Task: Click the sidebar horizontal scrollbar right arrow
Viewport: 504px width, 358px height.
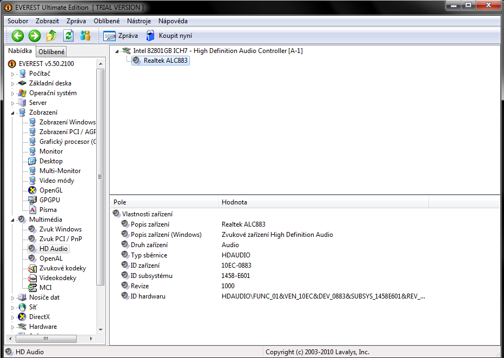Action: point(91,339)
